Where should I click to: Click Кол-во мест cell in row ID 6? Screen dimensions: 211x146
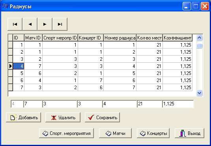149,80
